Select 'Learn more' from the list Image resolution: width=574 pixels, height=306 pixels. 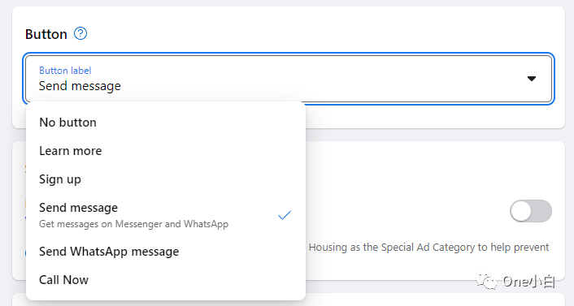click(x=166, y=151)
